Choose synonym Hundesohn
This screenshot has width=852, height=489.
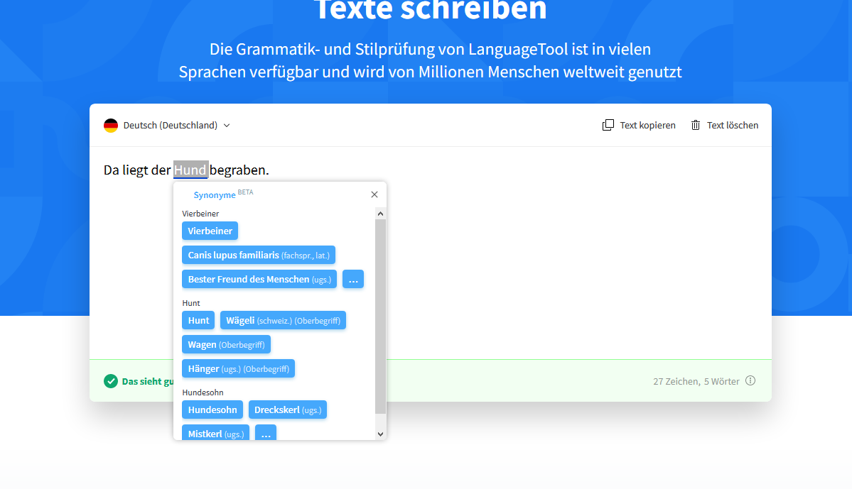212,410
